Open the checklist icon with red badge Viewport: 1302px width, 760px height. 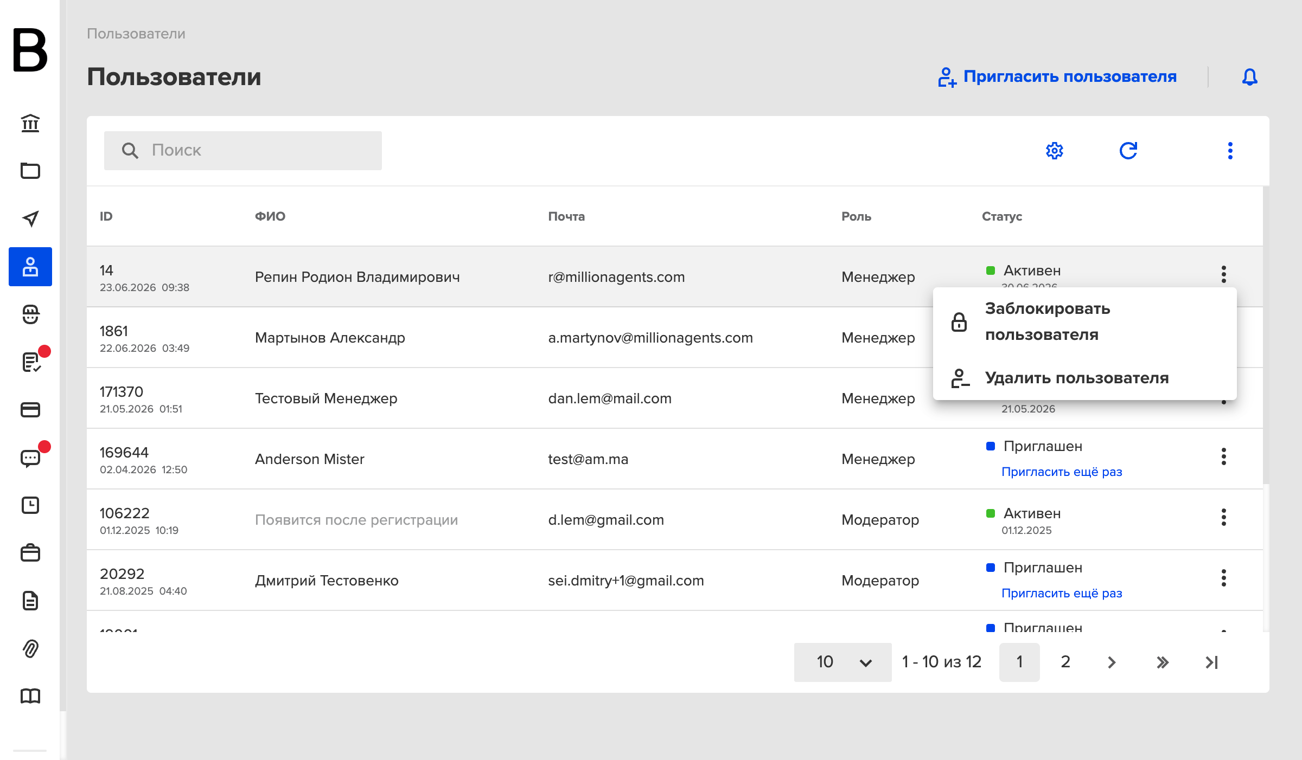tap(31, 362)
